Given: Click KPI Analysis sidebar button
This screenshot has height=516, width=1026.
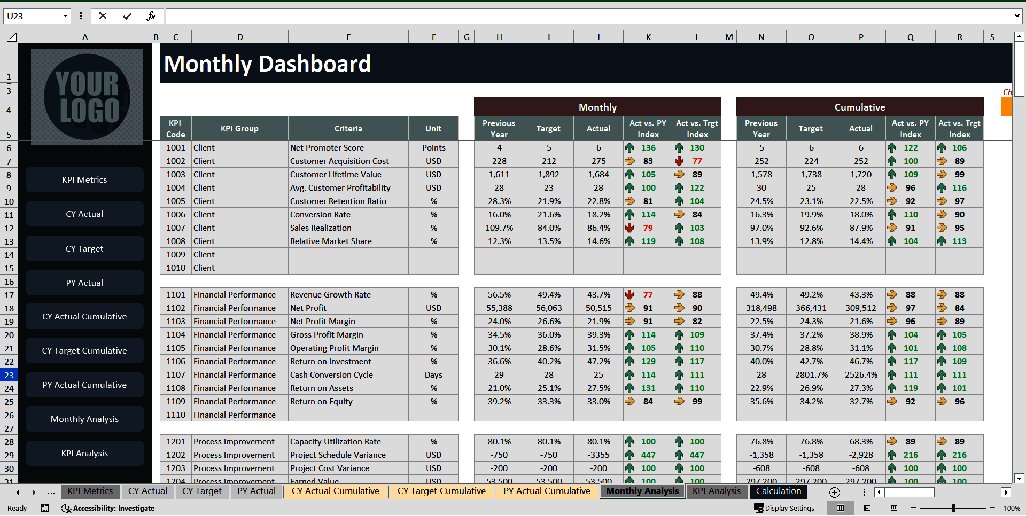Looking at the screenshot, I should (x=84, y=454).
